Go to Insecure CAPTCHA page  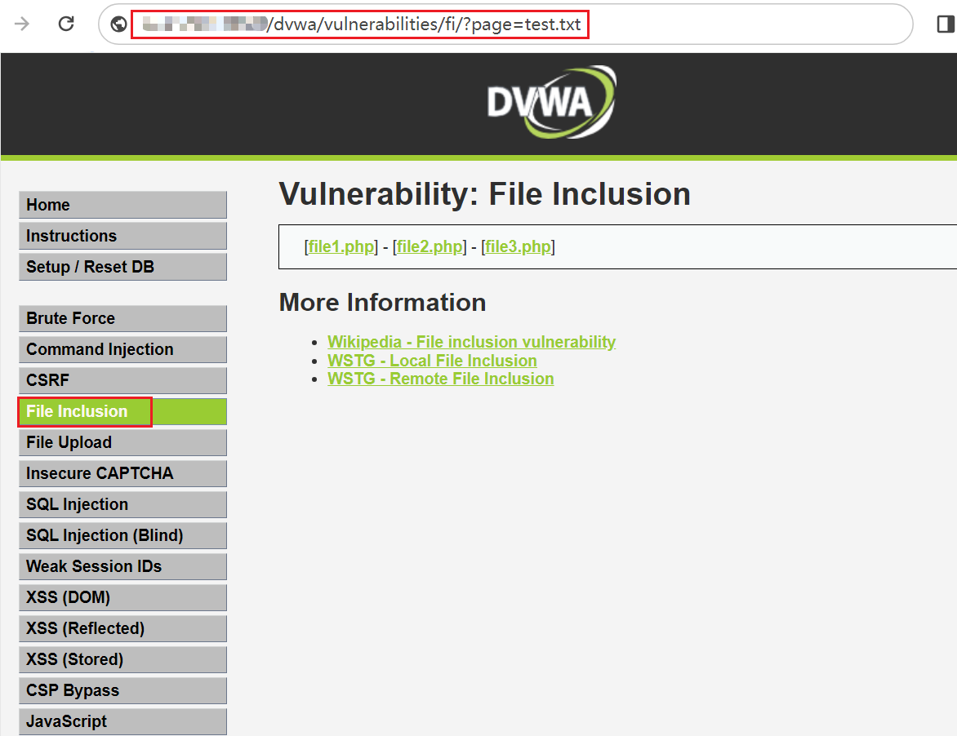tap(122, 473)
